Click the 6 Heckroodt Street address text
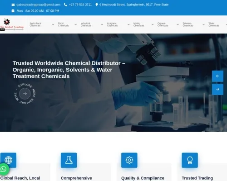 coord(134,5)
